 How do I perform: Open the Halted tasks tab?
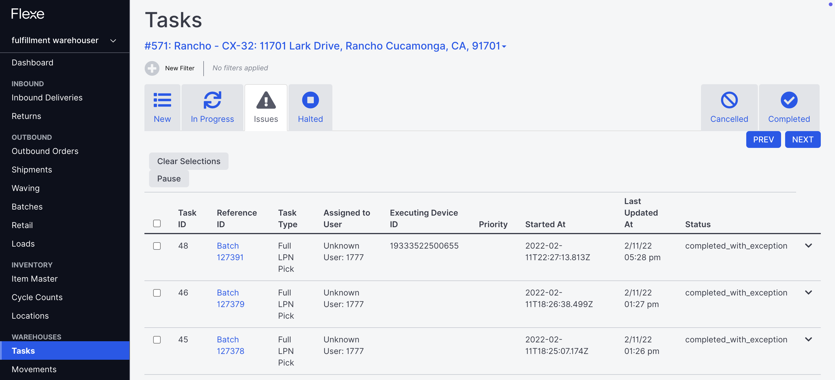pos(310,107)
